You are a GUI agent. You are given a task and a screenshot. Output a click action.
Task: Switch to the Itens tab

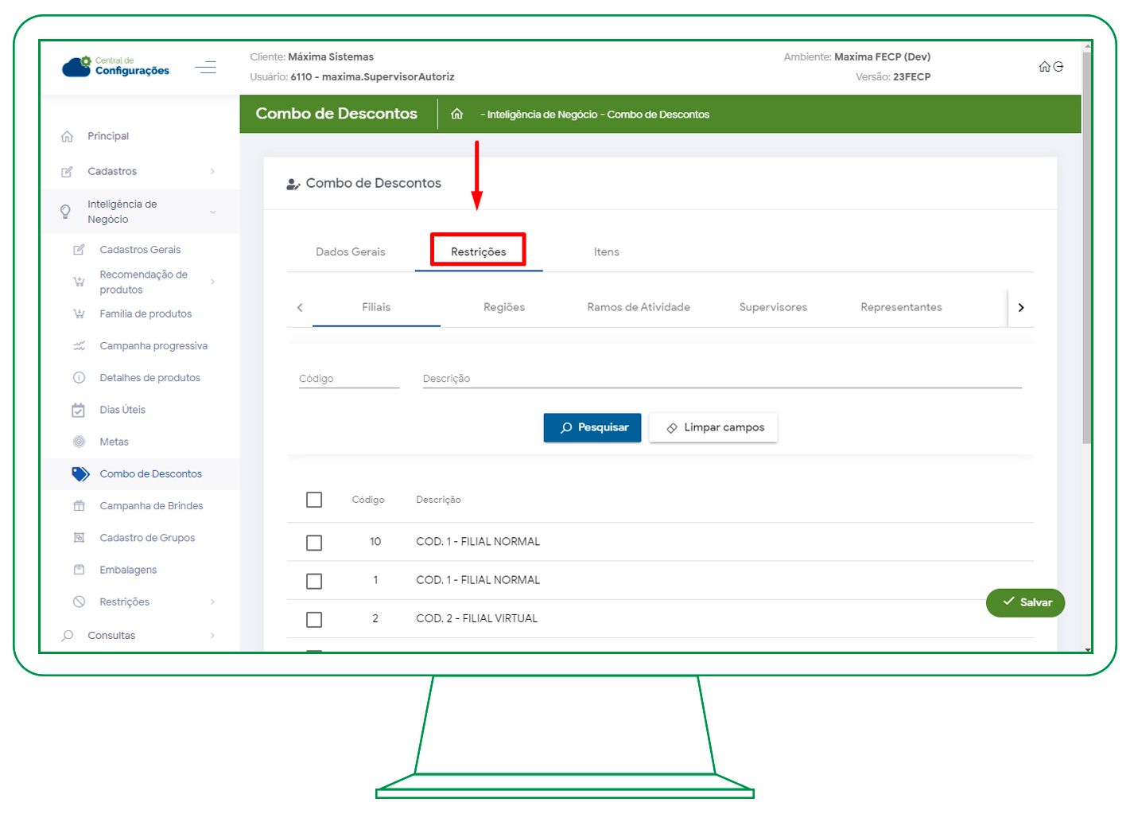coord(606,252)
